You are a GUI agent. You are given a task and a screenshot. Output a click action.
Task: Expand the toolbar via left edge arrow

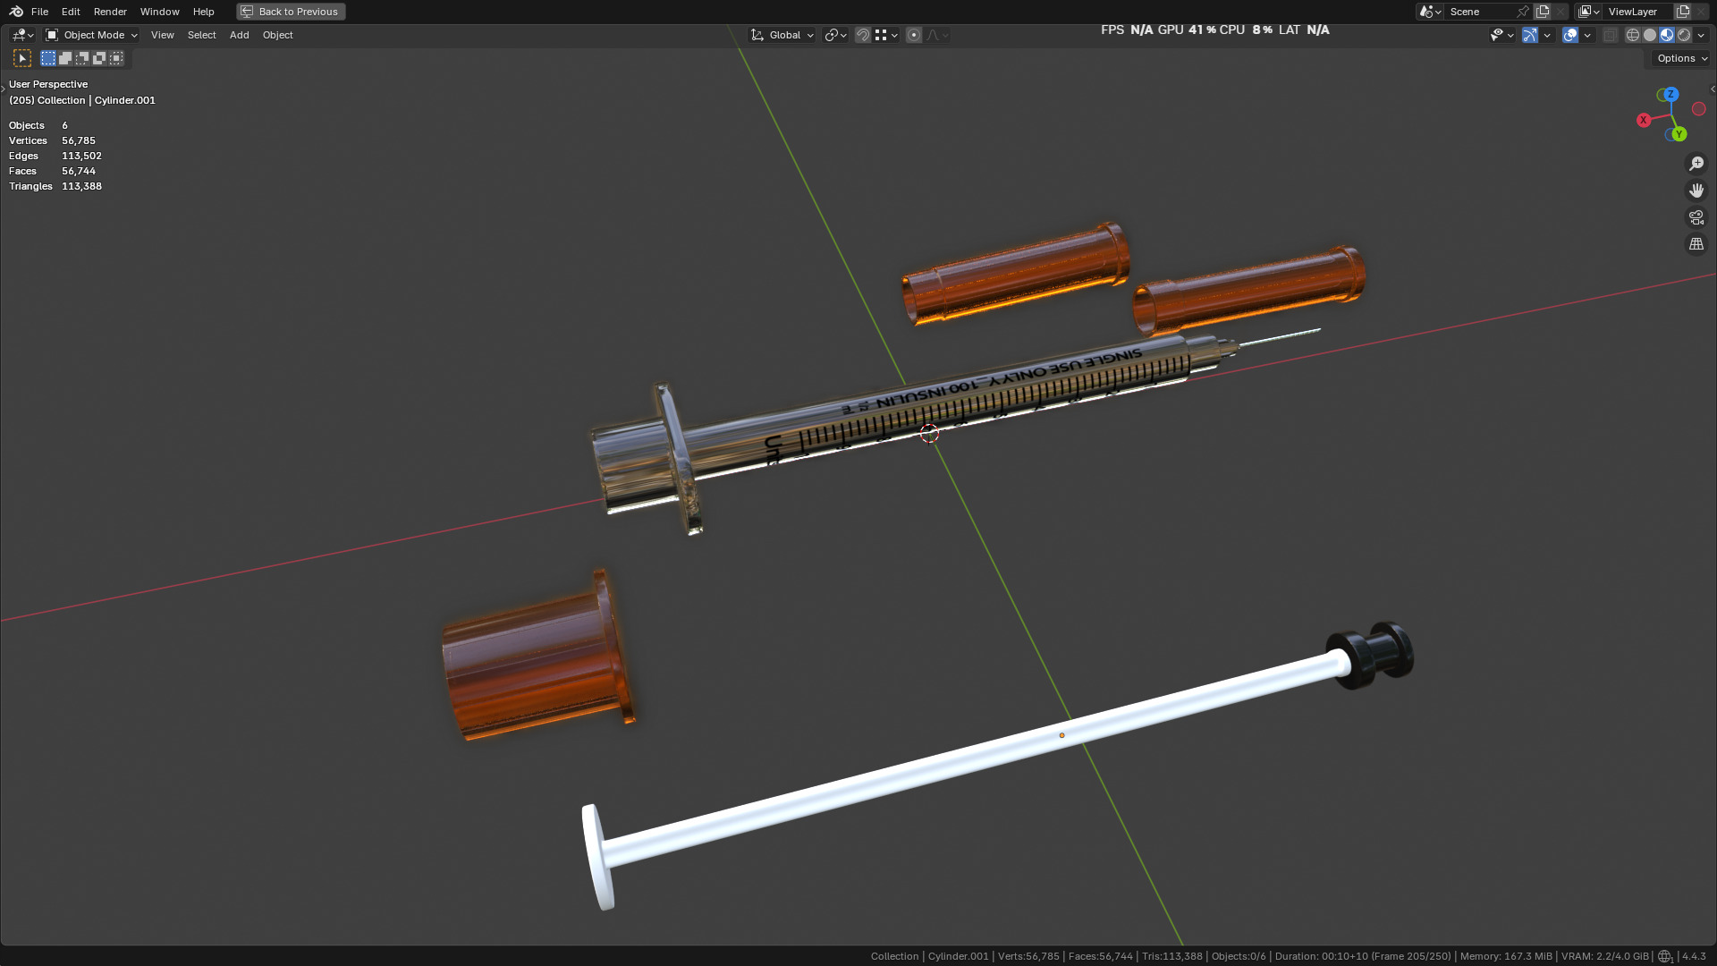click(x=3, y=89)
